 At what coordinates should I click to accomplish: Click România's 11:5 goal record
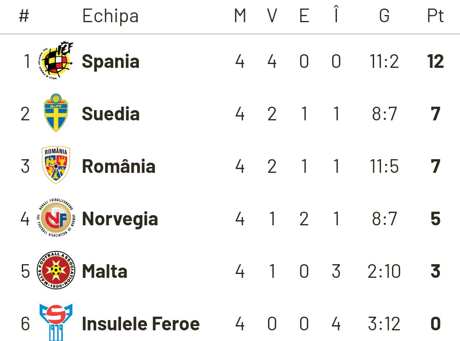[384, 166]
